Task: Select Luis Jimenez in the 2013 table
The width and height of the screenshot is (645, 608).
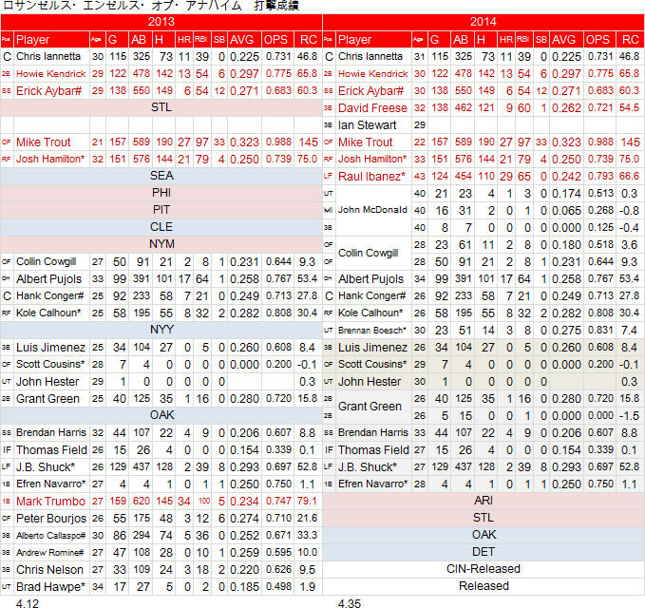Action: (50, 348)
